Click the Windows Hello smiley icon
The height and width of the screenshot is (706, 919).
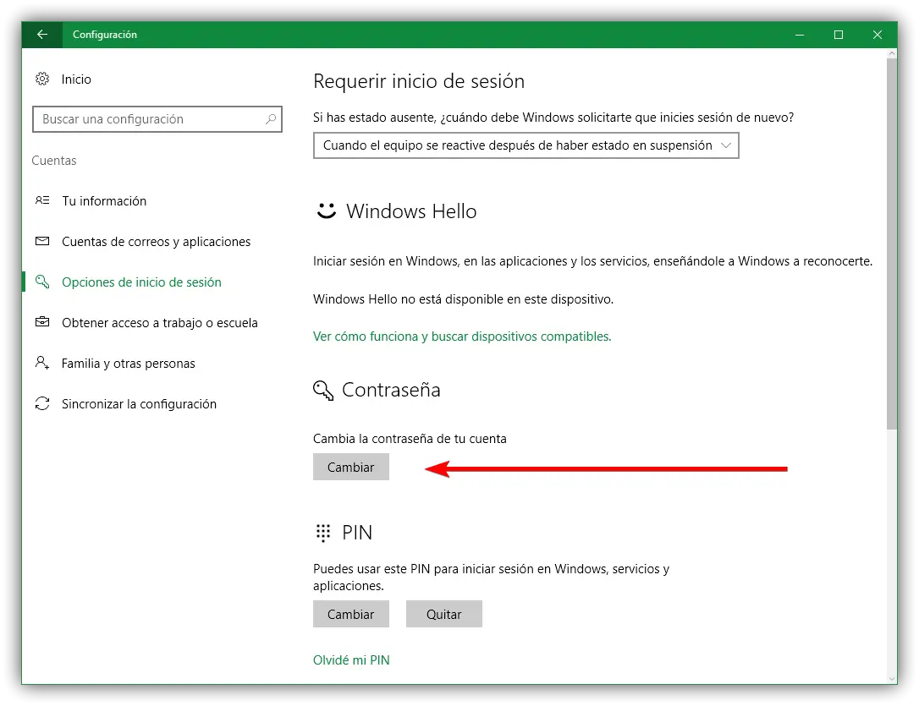point(327,211)
